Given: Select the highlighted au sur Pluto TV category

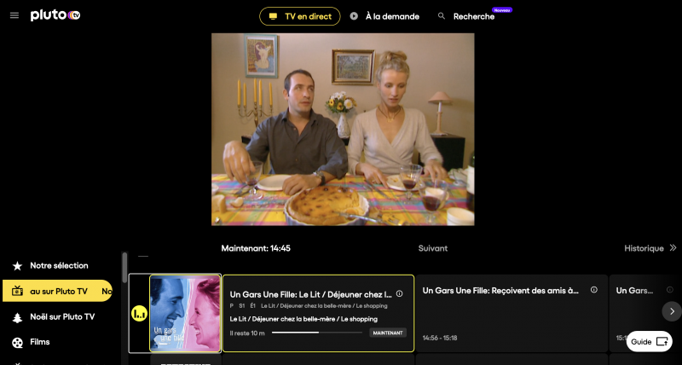Looking at the screenshot, I should (x=57, y=291).
